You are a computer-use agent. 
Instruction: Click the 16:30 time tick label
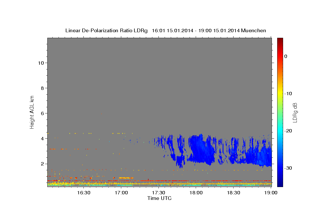[x=83, y=193]
